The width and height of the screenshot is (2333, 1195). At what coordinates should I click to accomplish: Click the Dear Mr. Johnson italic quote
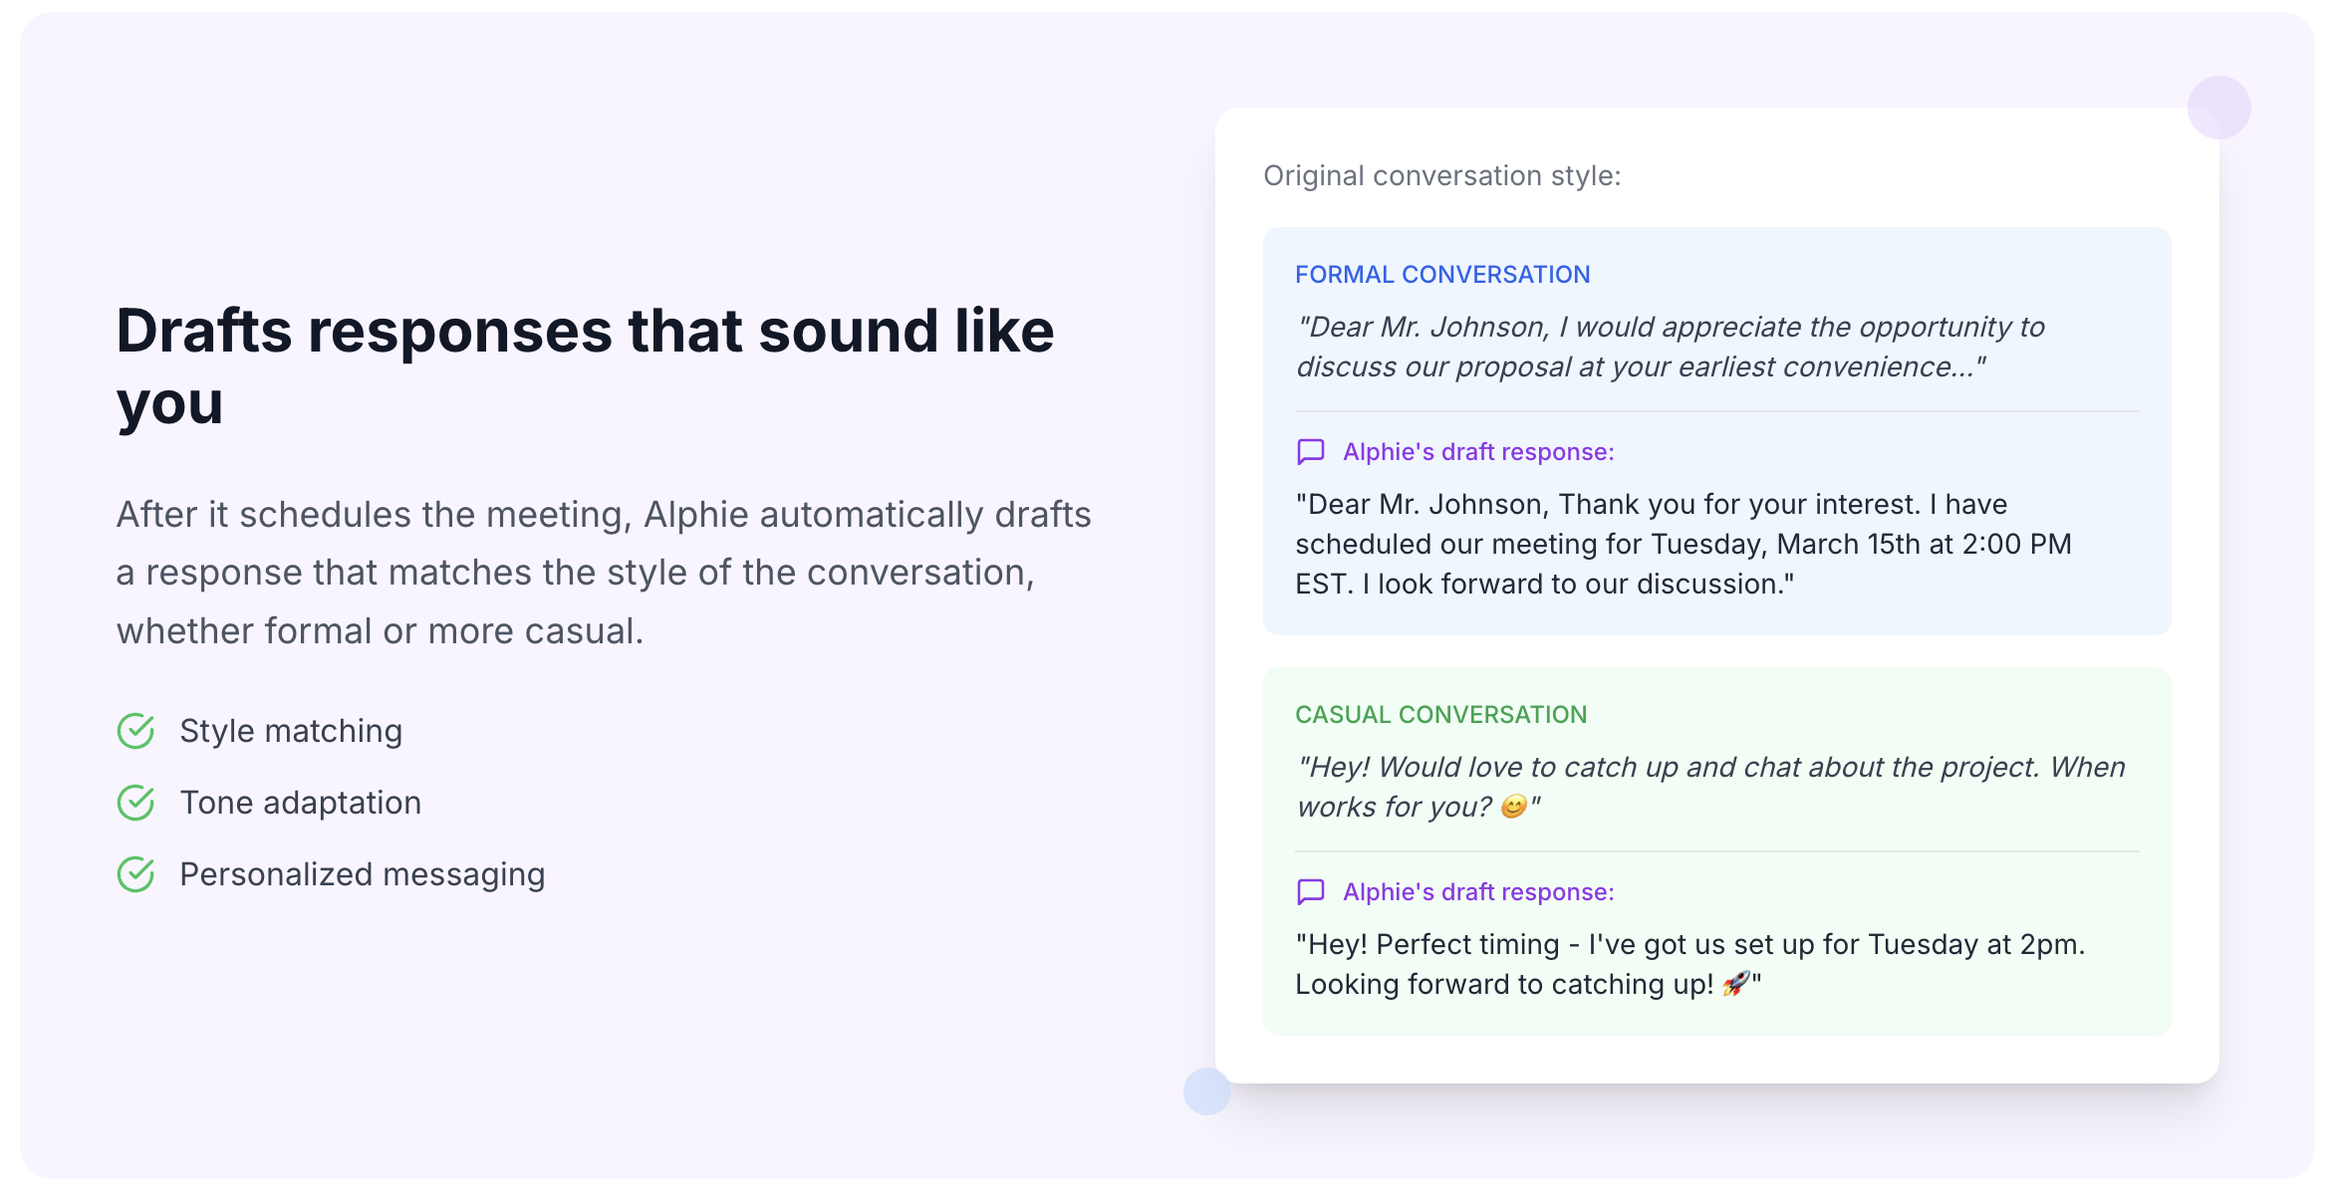1670,347
